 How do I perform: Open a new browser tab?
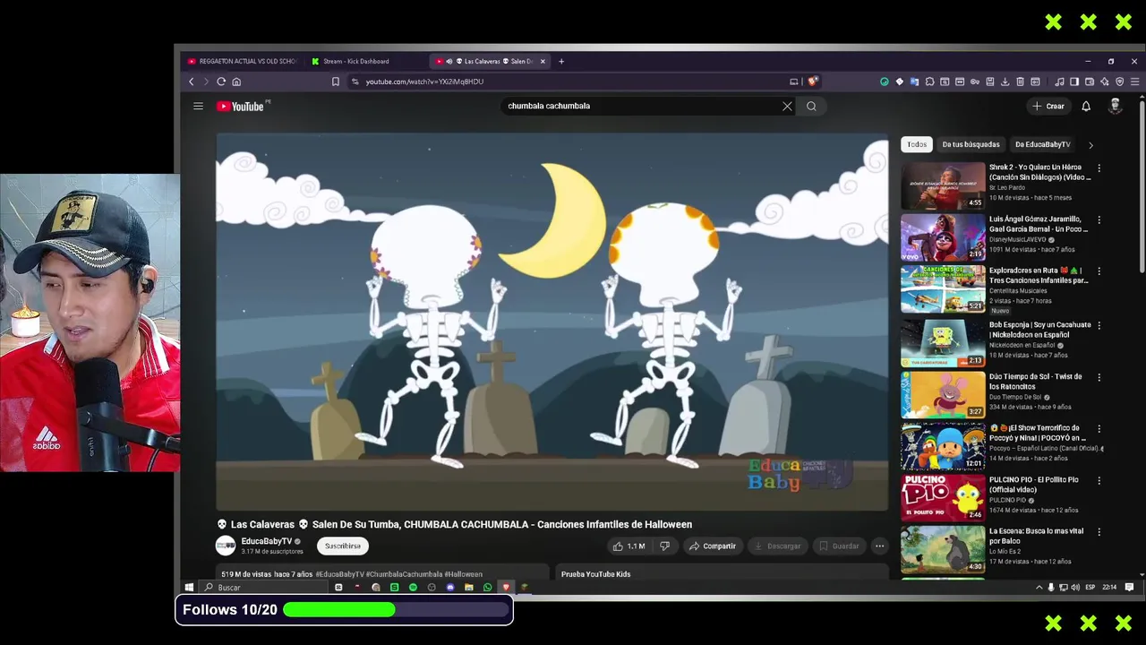561,62
